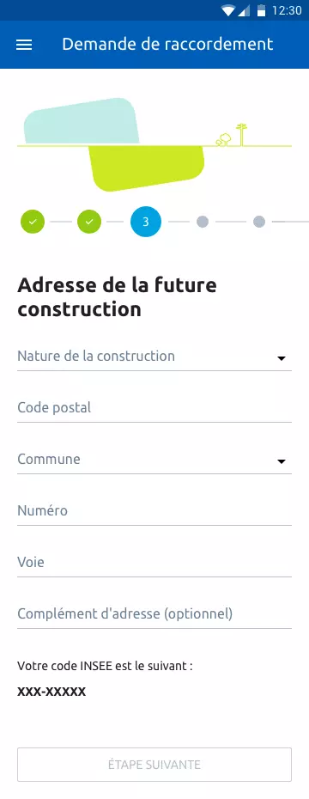
Task: Tap the tree and pylon illustration
Action: (x=232, y=135)
